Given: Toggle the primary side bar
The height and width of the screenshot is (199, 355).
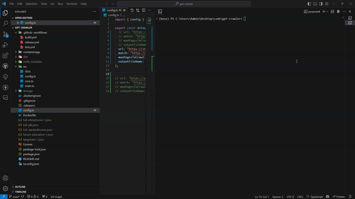Looking at the screenshot, I should [x=309, y=4].
